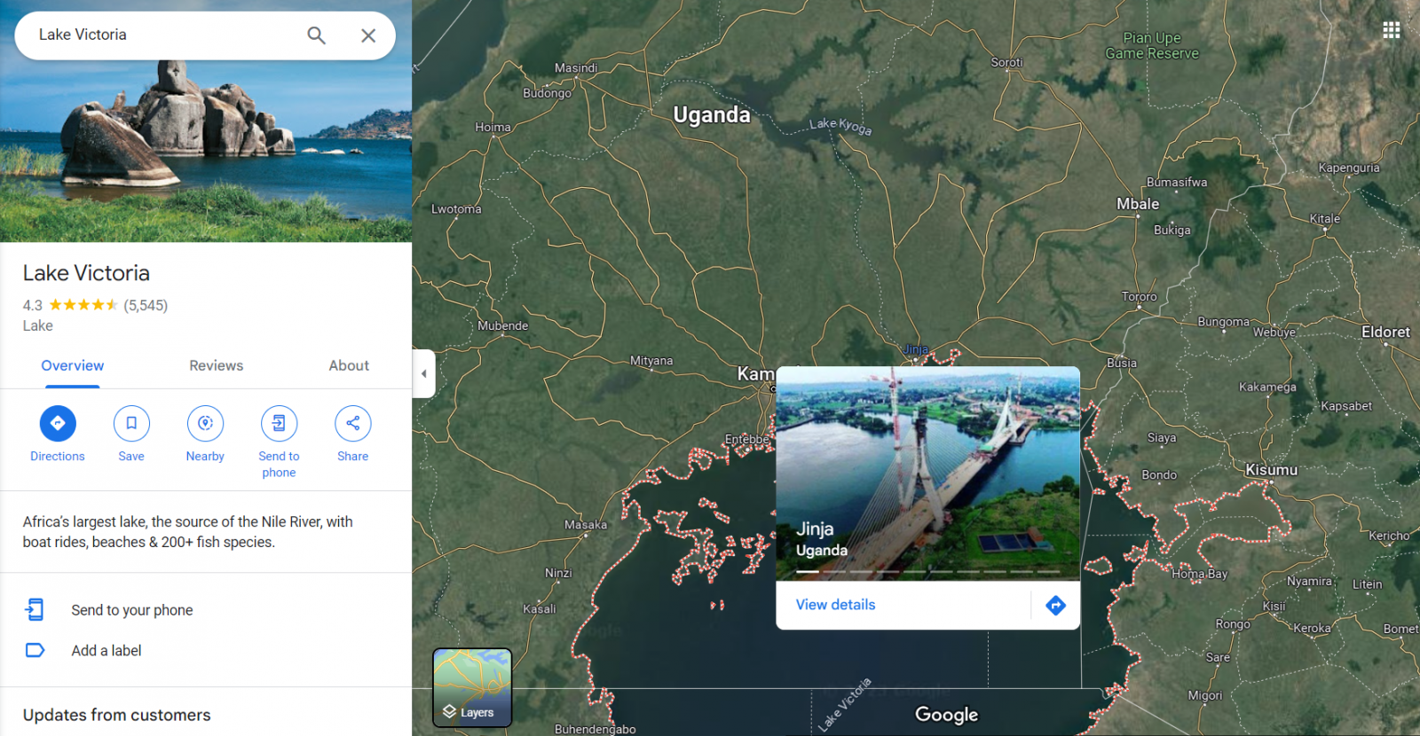
Task: Click the Updates from customers heading
Action: (x=117, y=715)
